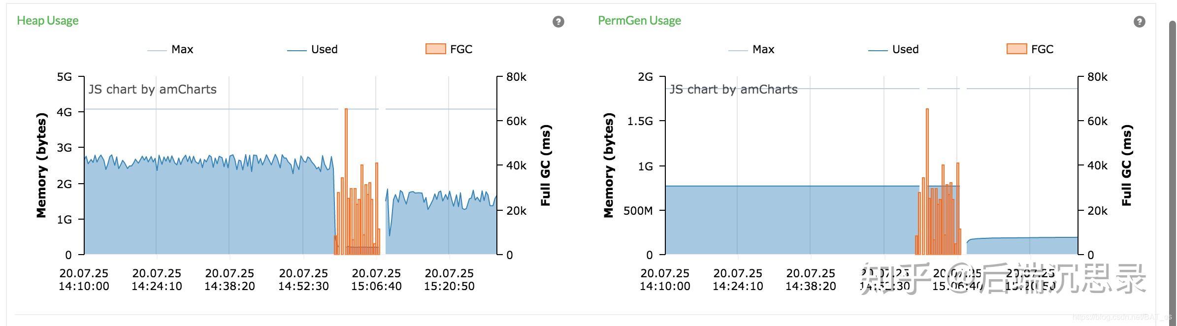Open the PermGen Usage help icon
This screenshot has width=1177, height=326.
click(1139, 22)
